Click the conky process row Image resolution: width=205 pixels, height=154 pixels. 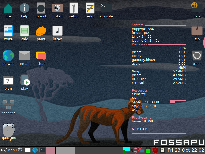coord(159,56)
